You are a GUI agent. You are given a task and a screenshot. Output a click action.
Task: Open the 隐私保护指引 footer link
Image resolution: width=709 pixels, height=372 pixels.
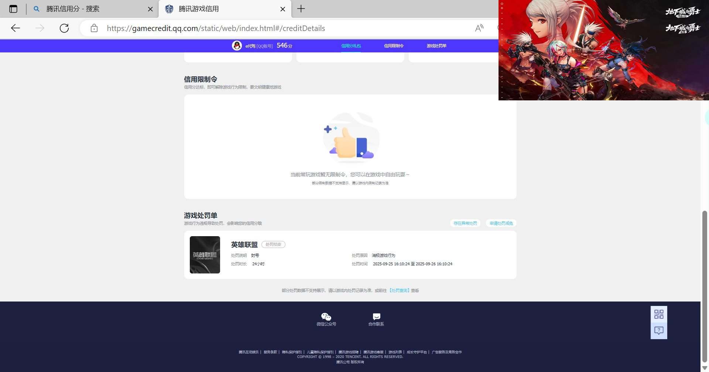click(x=292, y=352)
